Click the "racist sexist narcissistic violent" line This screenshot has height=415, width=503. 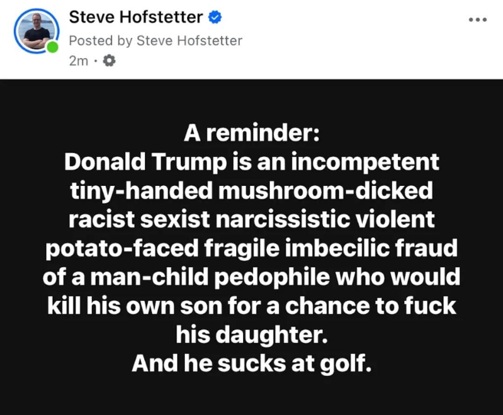click(x=251, y=219)
